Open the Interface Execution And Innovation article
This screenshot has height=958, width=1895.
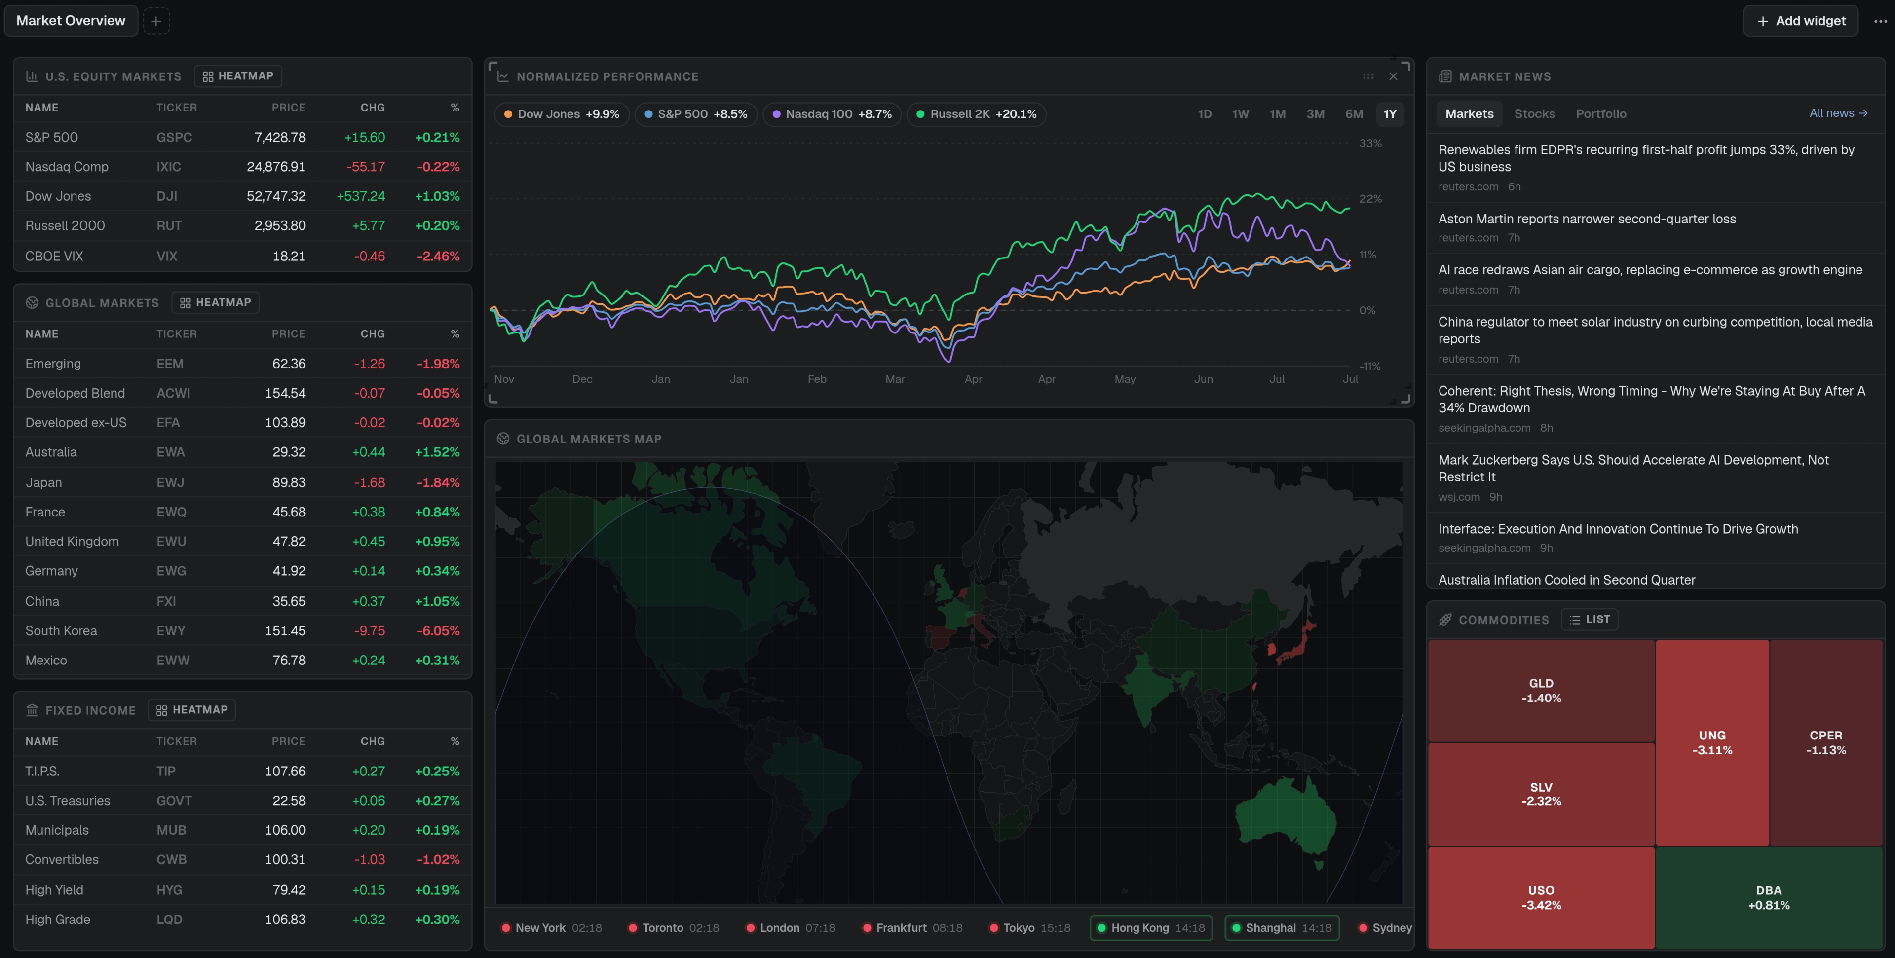(1655, 538)
